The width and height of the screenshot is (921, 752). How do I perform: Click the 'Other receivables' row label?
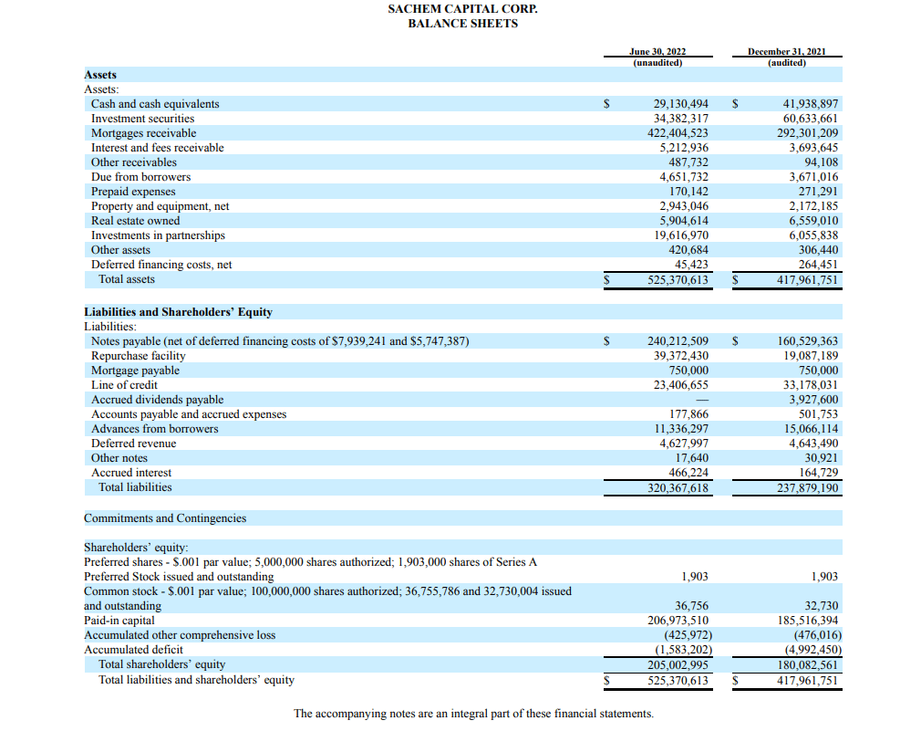click(x=134, y=162)
